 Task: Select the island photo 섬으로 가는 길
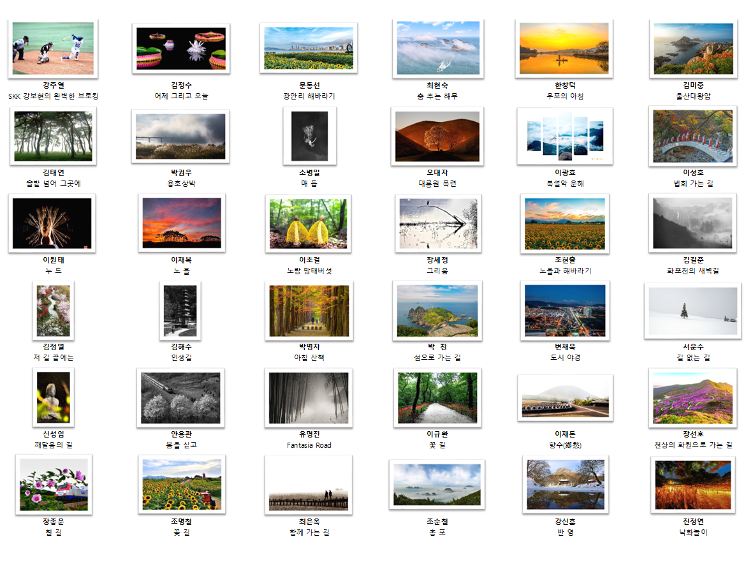tap(437, 310)
